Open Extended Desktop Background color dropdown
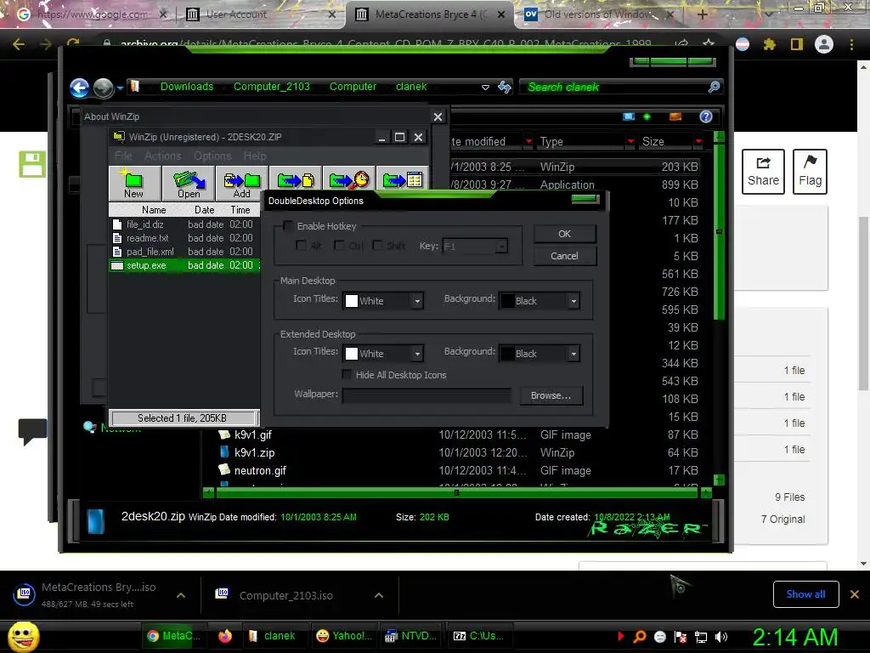This screenshot has width=870, height=653. (573, 354)
